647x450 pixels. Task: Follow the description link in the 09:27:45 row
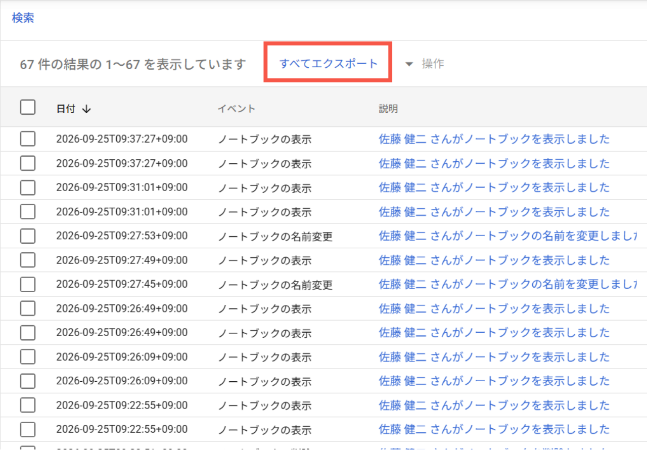click(507, 285)
